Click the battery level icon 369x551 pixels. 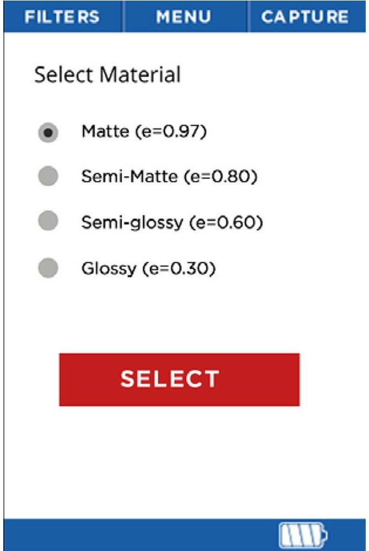coord(303,534)
